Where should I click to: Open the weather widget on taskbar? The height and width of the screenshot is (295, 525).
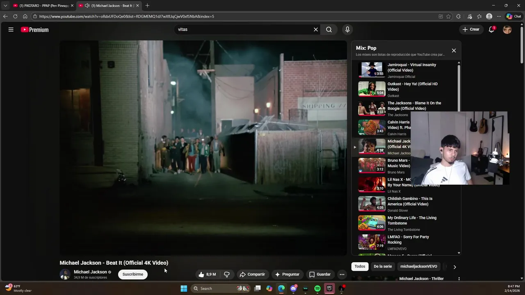[18, 288]
